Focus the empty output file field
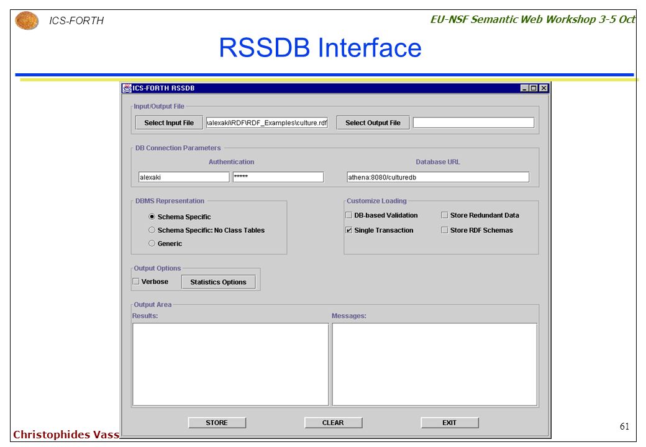This screenshot has height=447, width=646. 473,123
